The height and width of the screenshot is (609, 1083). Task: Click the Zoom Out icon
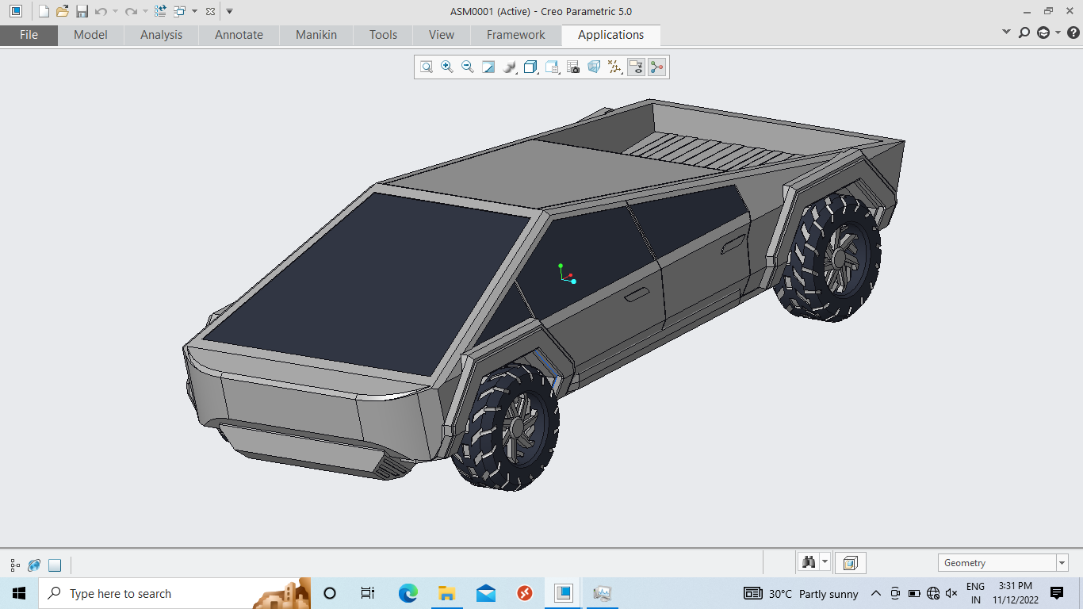click(468, 67)
